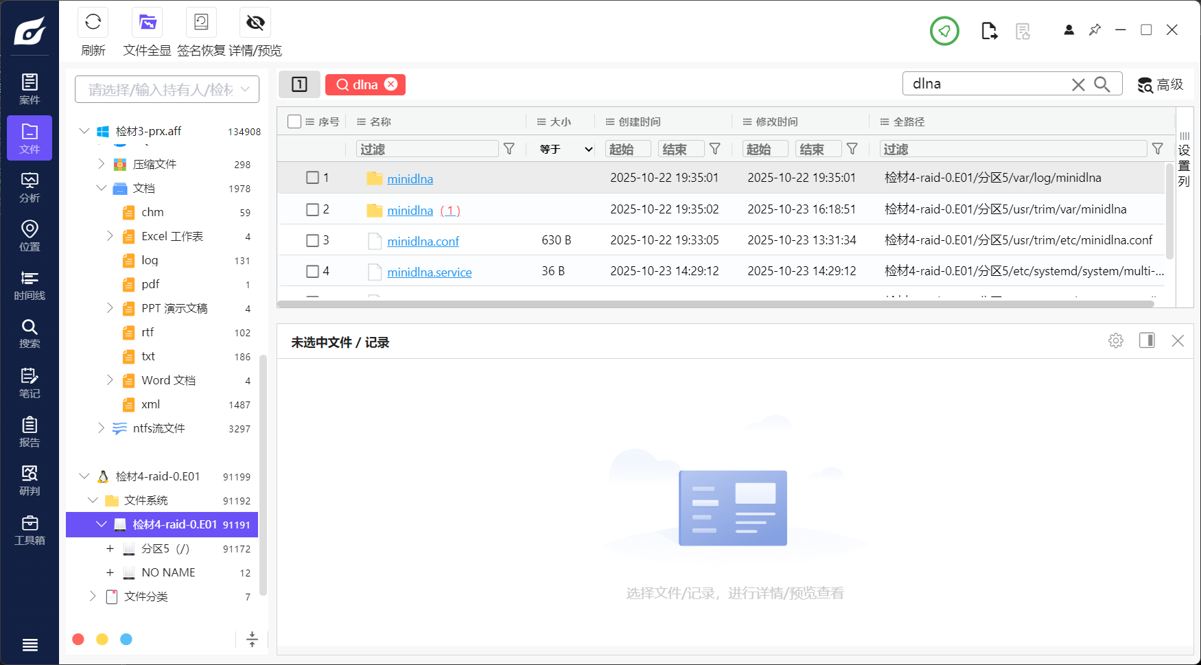Select the 研判 sidebar icon
This screenshot has height=665, width=1201.
point(30,478)
